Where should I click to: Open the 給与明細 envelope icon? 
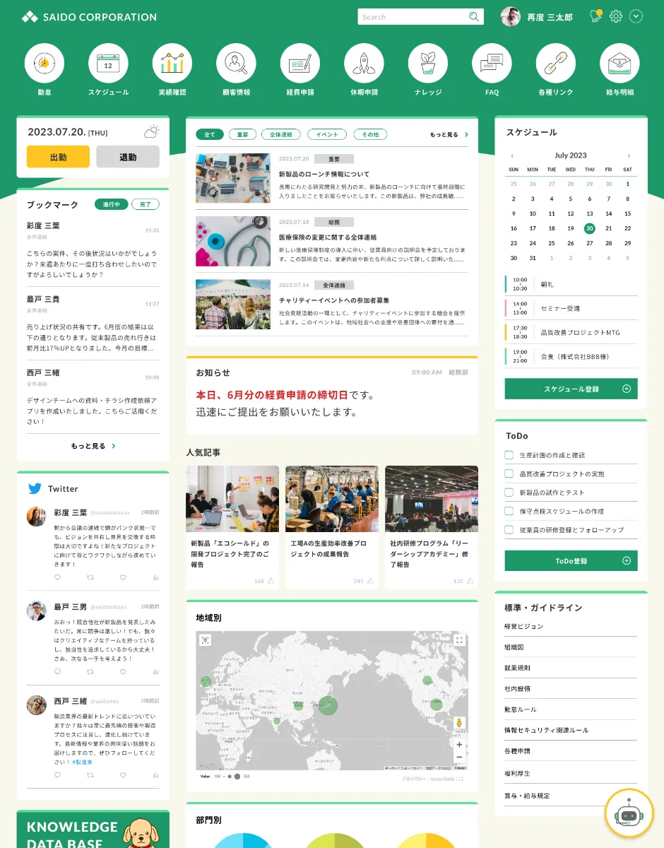(x=619, y=63)
